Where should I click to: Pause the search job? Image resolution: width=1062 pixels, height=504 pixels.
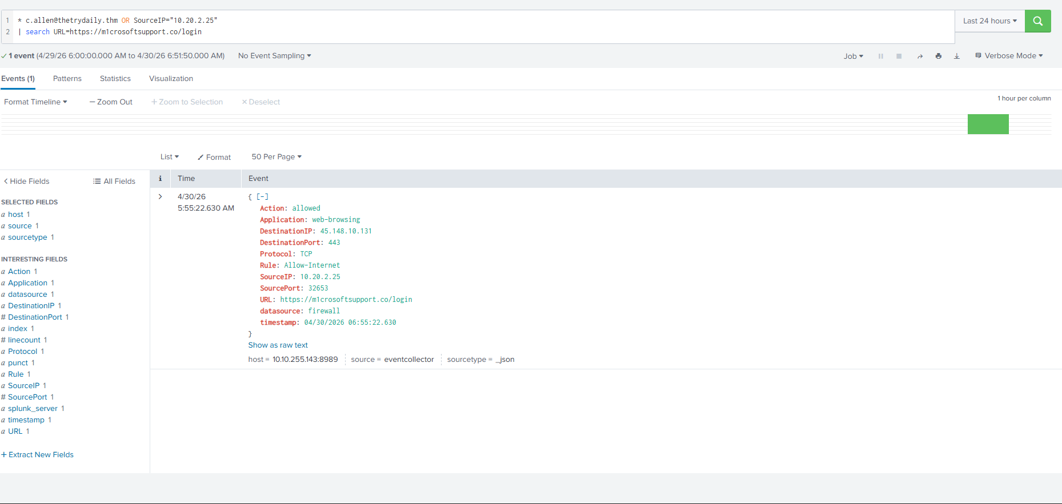(x=881, y=56)
